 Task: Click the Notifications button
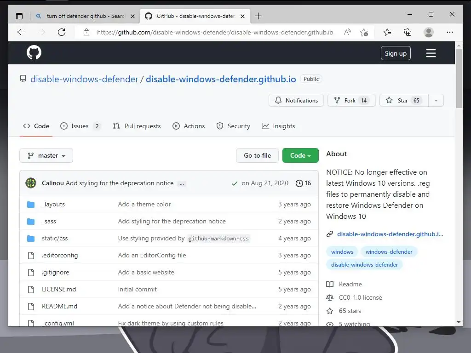tap(296, 101)
